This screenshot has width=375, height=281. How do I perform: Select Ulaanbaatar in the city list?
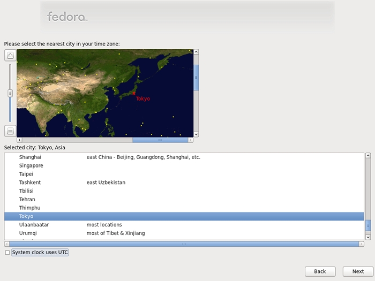(184, 225)
